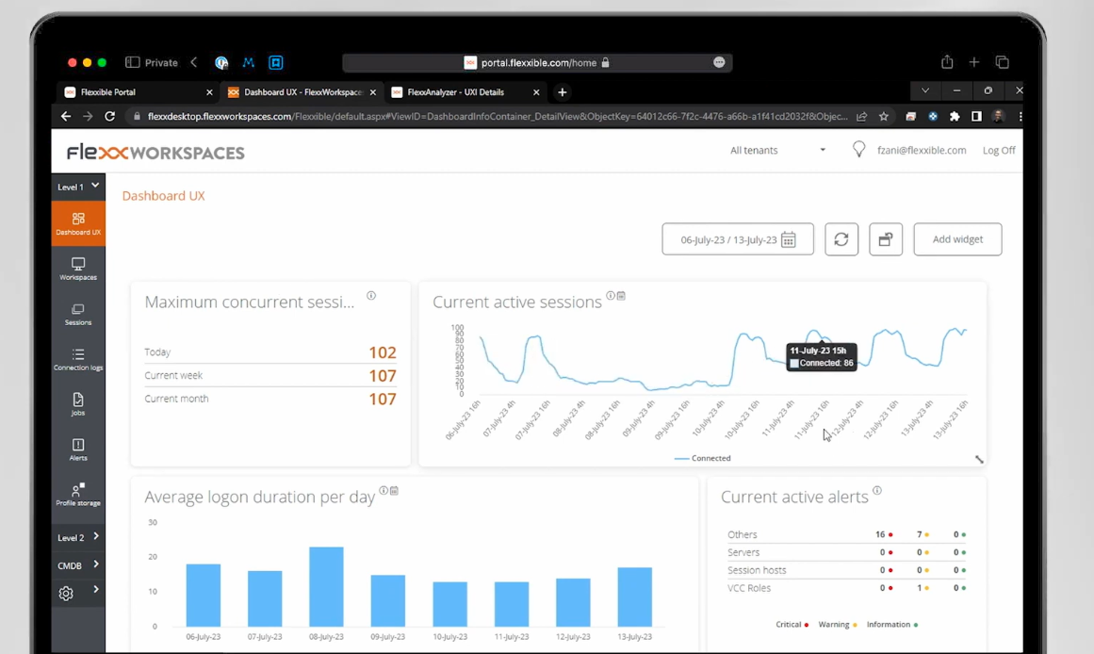Click calendar icon beside Current active sessions

click(x=621, y=296)
